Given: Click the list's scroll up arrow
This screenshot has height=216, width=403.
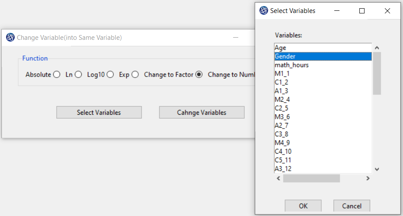Looking at the screenshot, I should (377, 48).
